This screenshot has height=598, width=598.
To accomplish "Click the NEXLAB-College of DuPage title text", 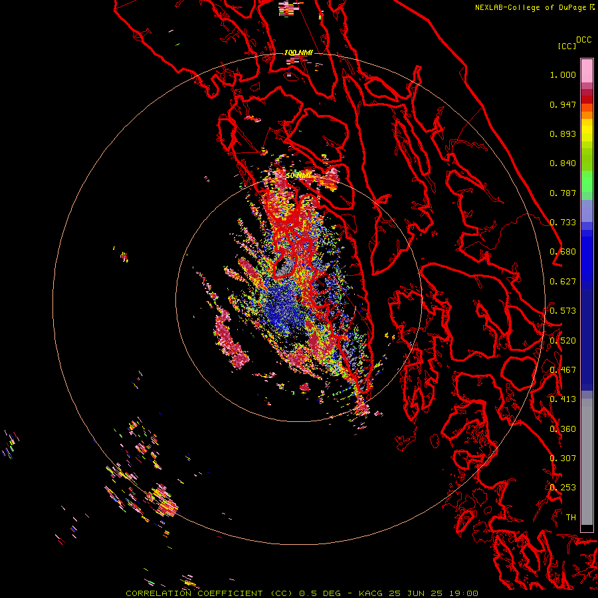I will tap(535, 7).
